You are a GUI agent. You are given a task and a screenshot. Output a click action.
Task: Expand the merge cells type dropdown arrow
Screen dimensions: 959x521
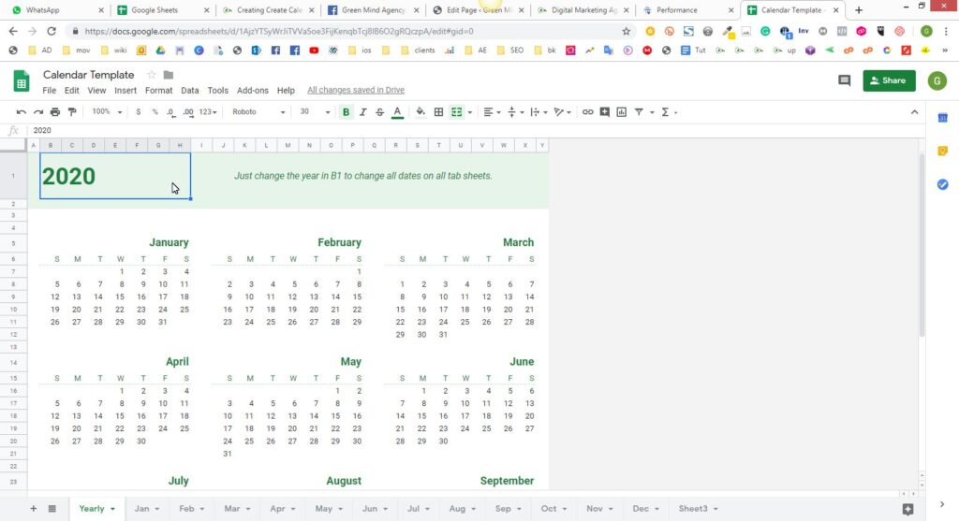pos(470,112)
